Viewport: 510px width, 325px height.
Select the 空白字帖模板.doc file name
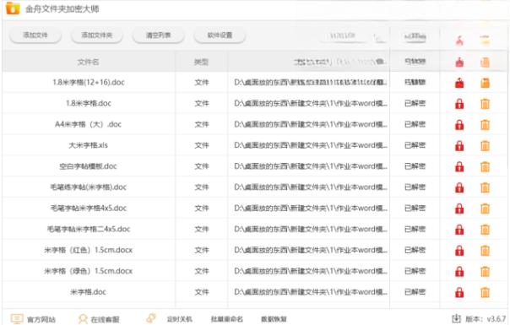coord(88,166)
